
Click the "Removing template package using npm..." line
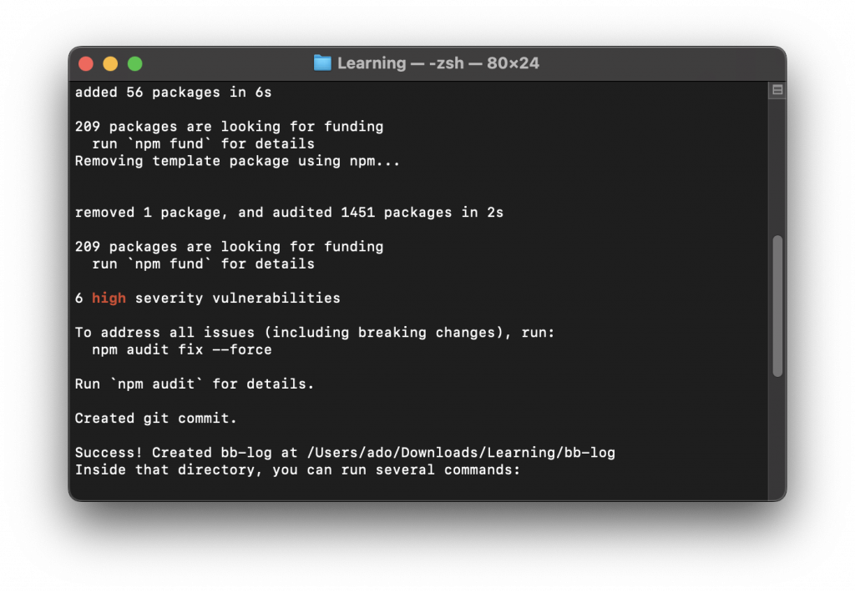pos(237,161)
